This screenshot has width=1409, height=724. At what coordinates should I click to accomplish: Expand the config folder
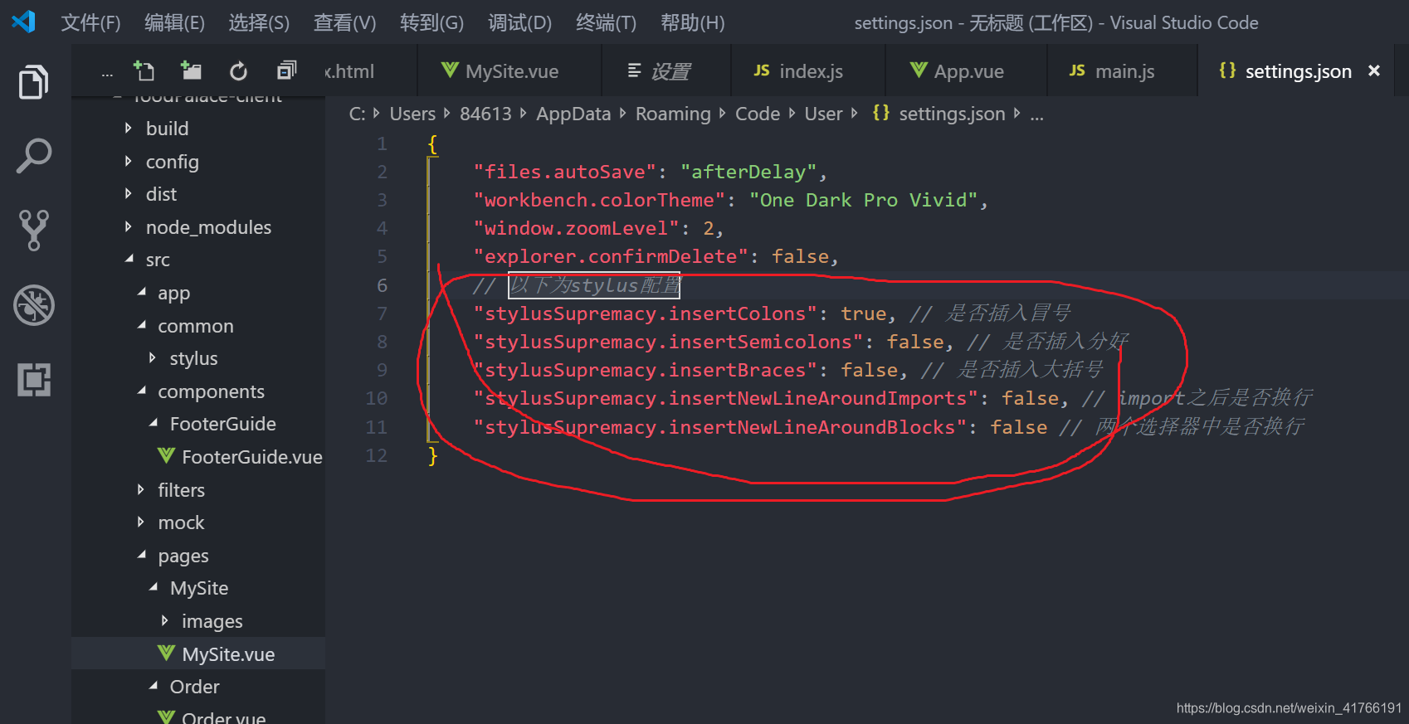(128, 161)
